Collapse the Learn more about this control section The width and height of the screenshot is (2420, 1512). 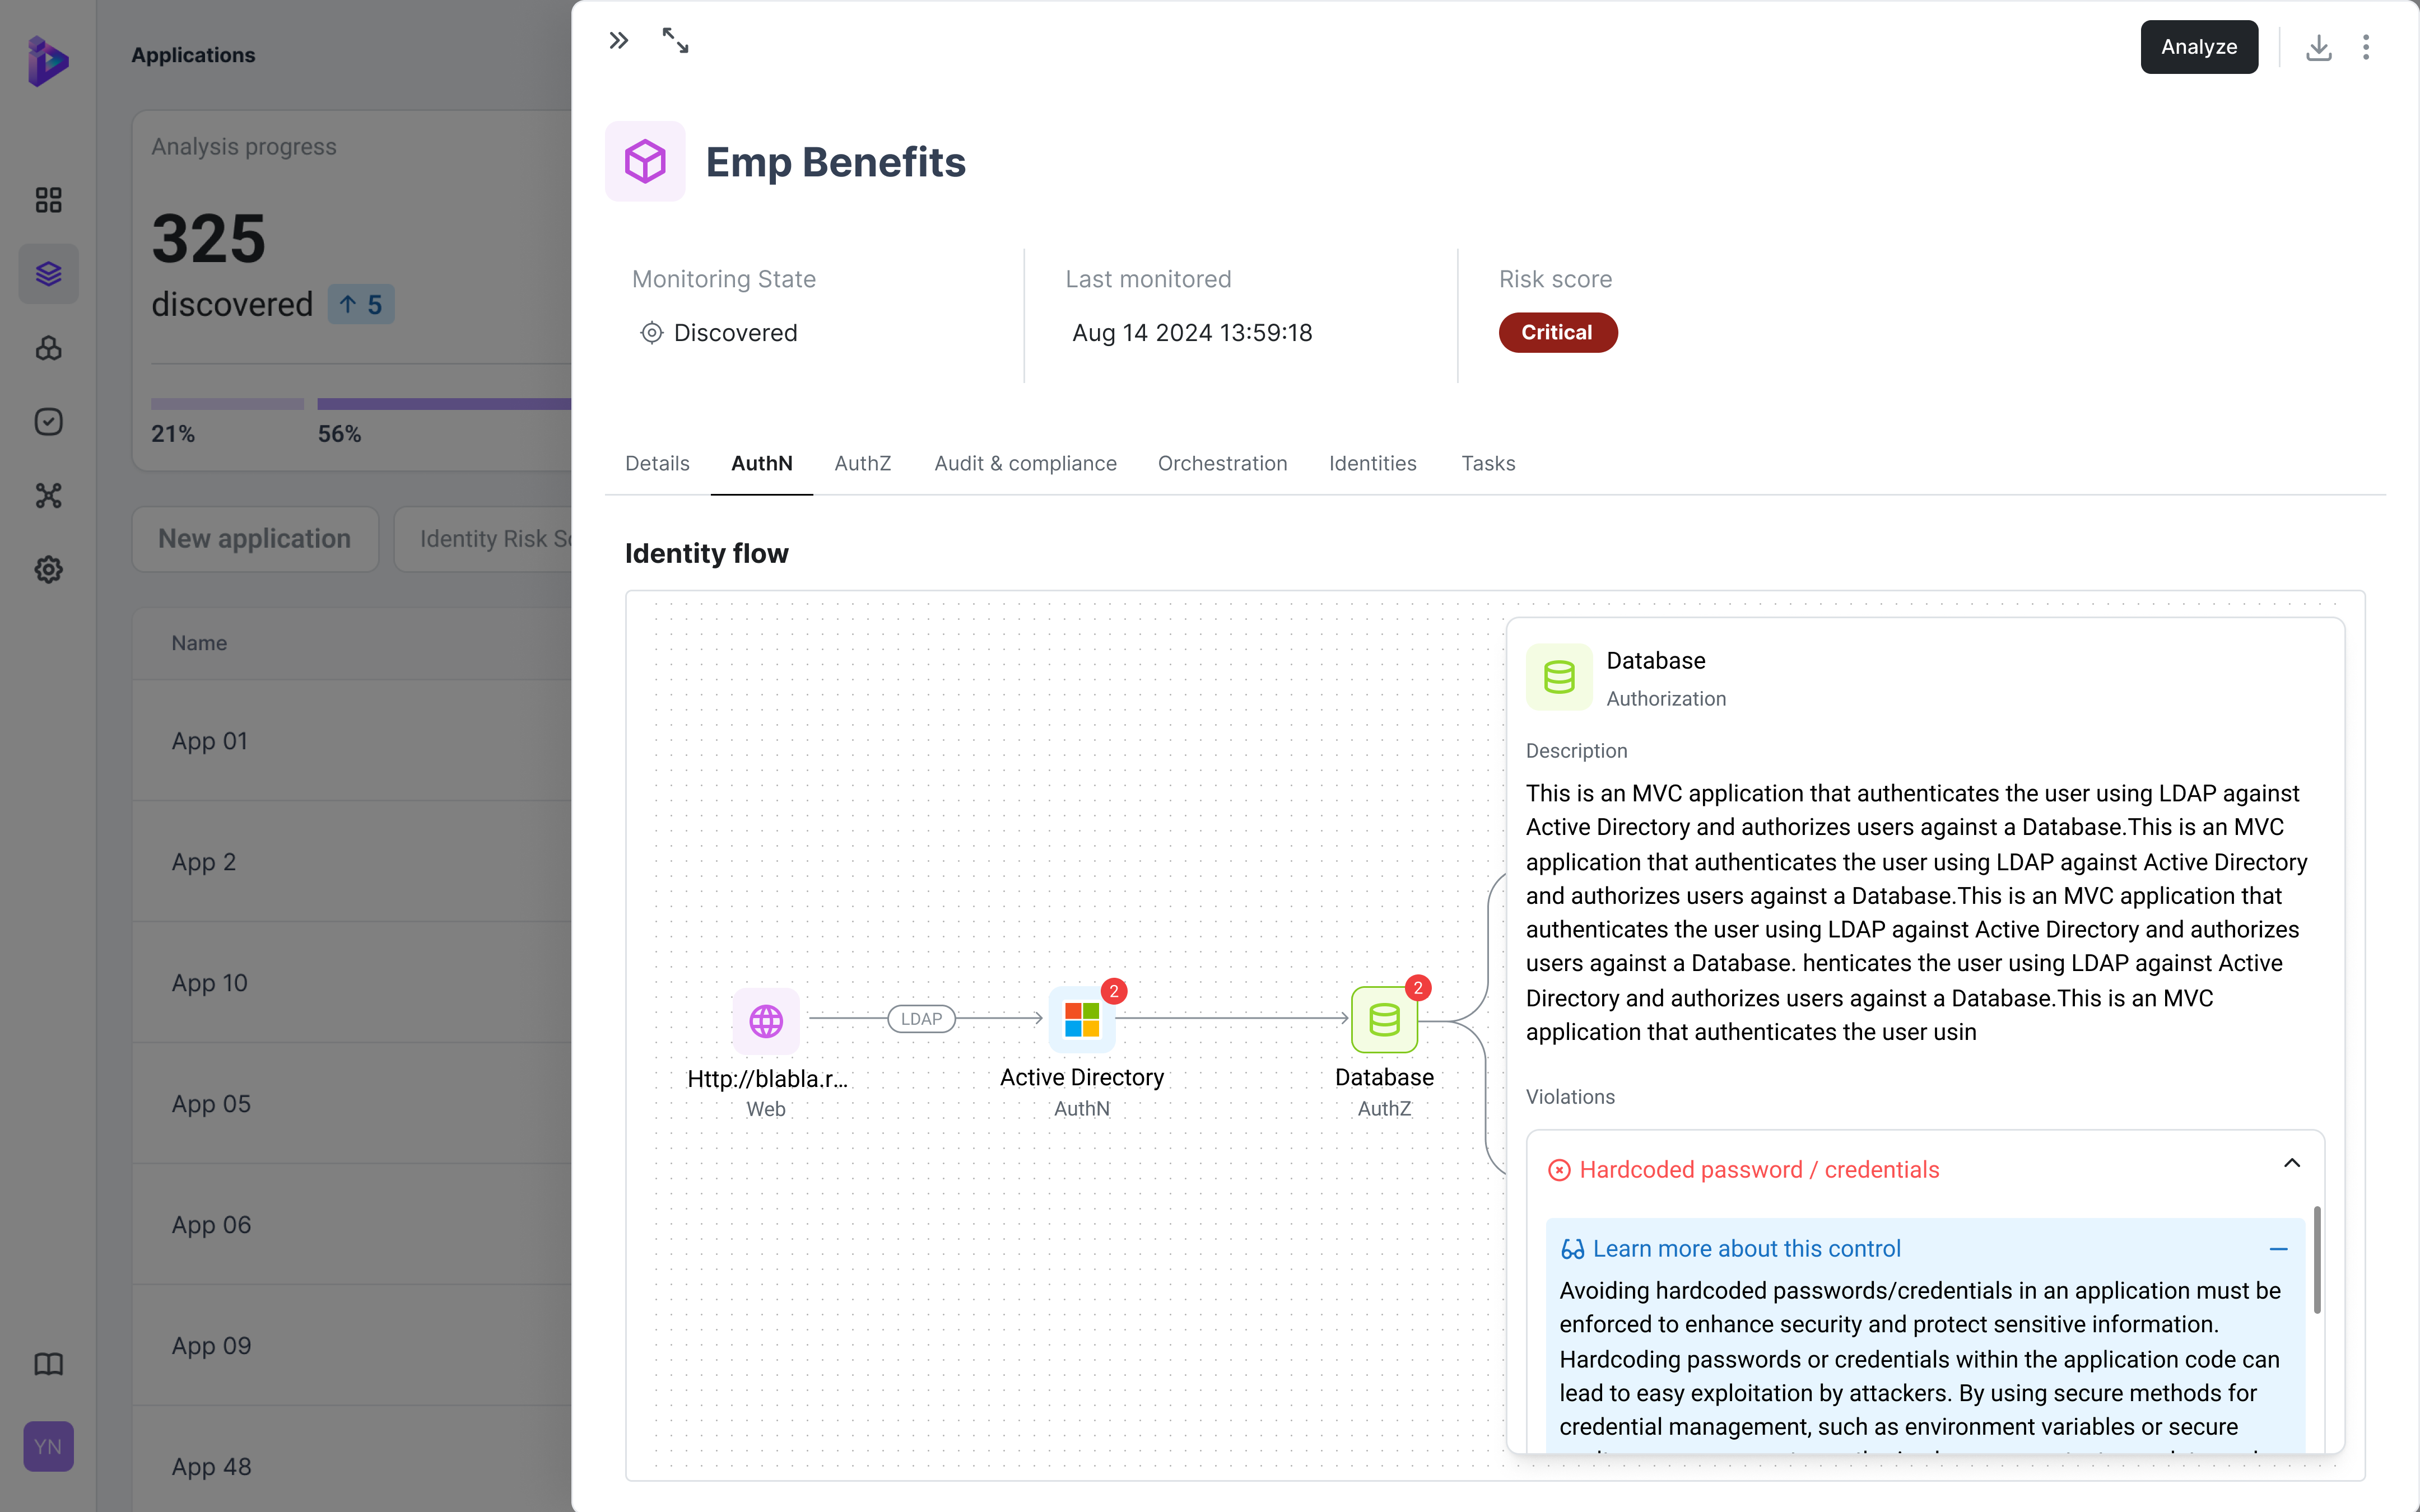2278,1249
